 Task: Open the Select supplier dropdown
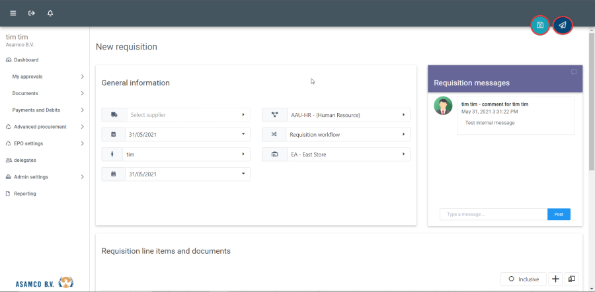point(185,115)
